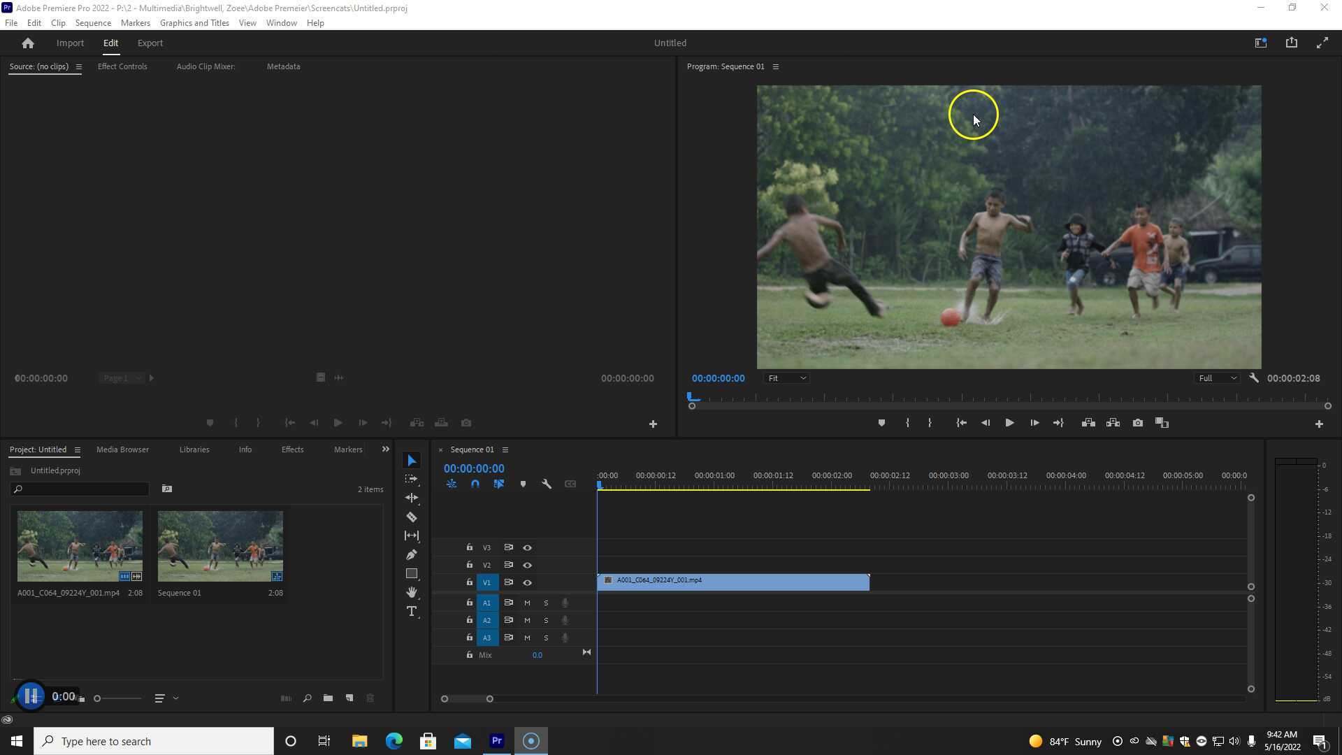Select the Type tool in the timeline tools
This screenshot has width=1342, height=755.
pyautogui.click(x=412, y=611)
